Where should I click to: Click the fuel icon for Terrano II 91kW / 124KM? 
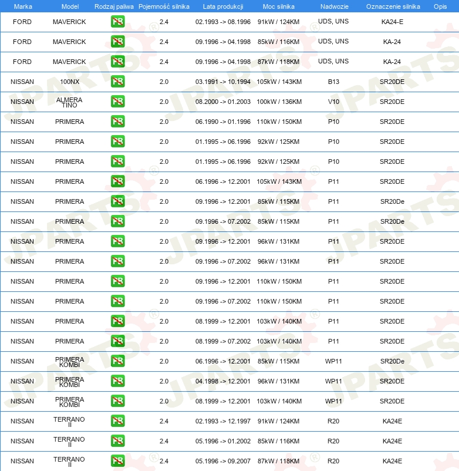[117, 421]
